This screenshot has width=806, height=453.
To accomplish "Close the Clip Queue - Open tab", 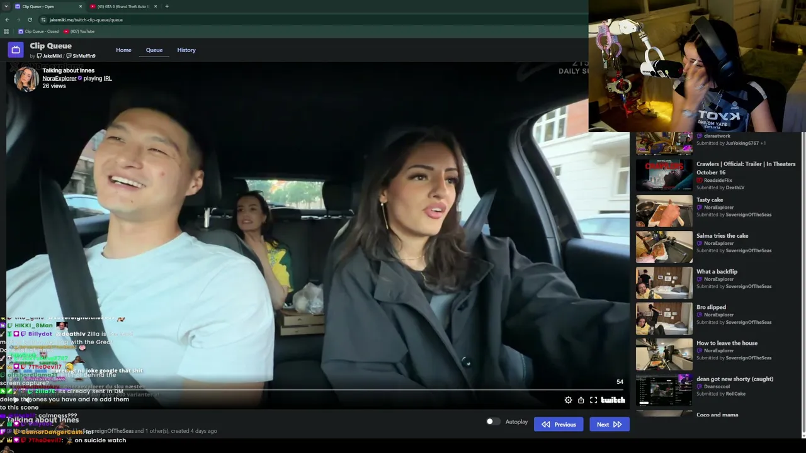I will click(81, 6).
